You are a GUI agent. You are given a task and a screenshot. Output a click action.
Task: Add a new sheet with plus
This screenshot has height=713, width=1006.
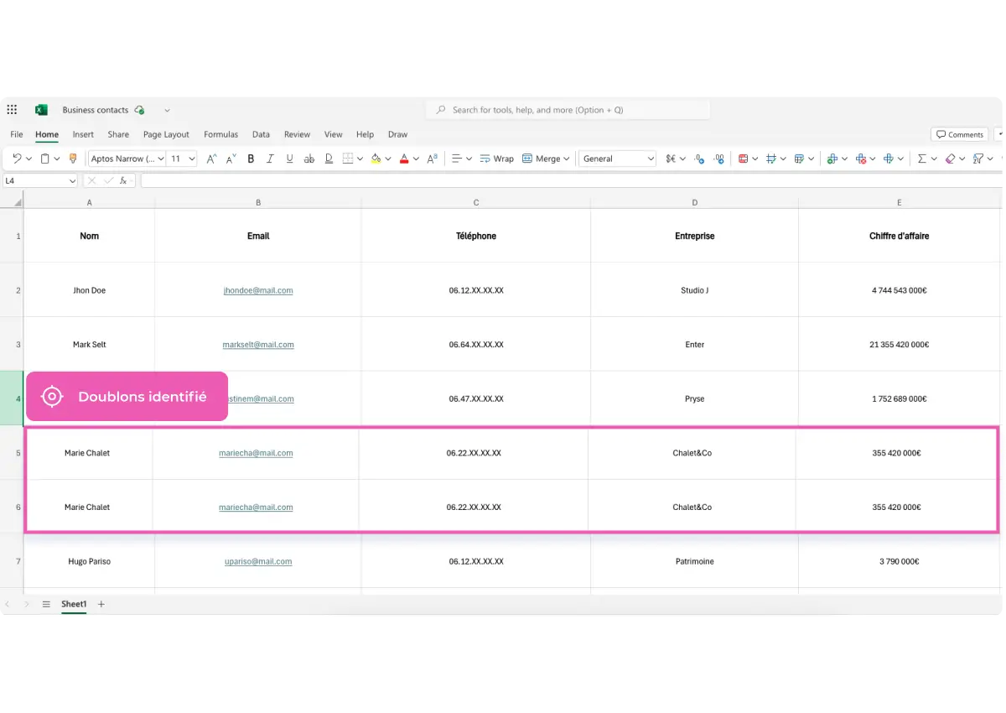point(101,604)
